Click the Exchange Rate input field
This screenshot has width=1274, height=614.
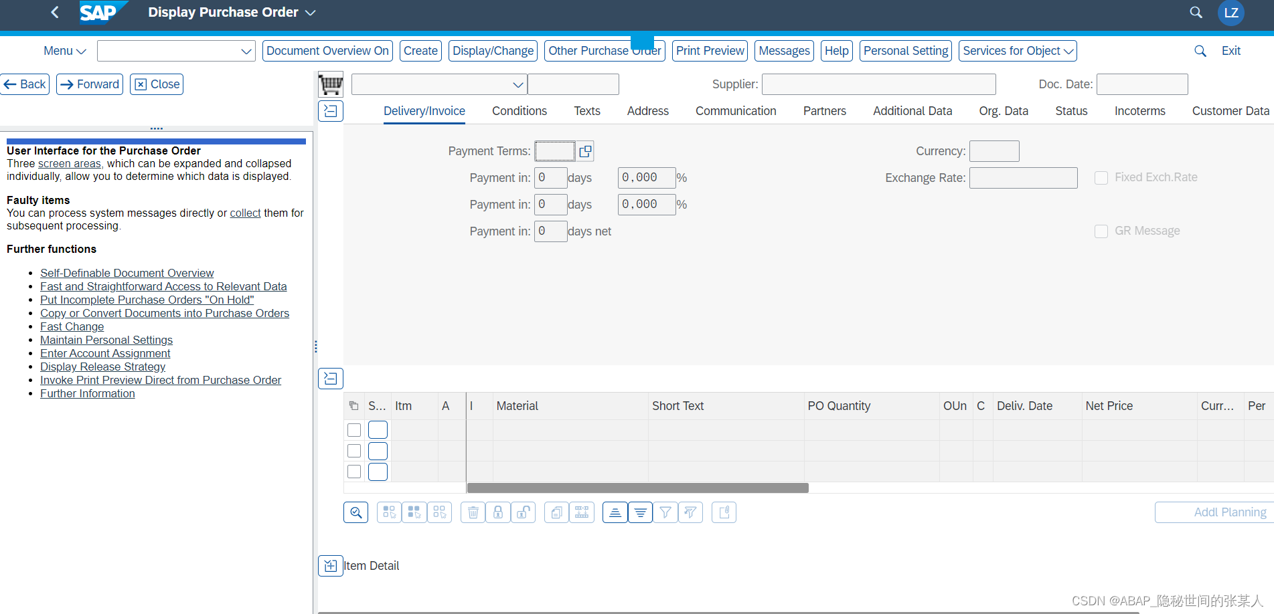pos(1023,178)
